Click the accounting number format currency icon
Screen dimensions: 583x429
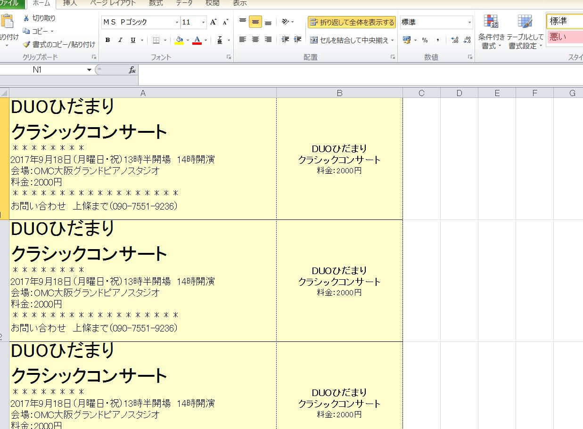click(407, 40)
